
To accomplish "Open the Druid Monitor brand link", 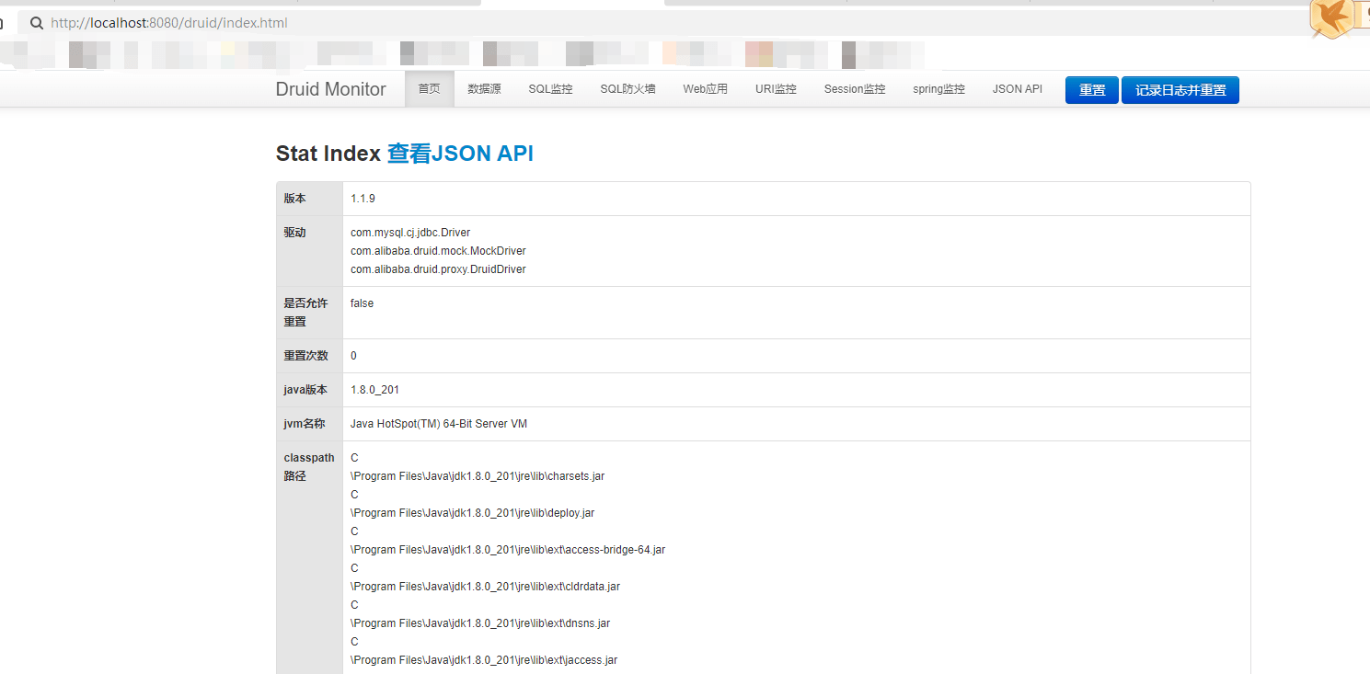I will [331, 89].
